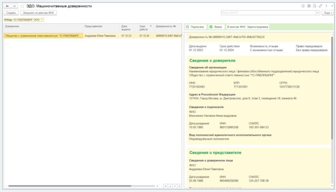Click the КПП value 771301001
This screenshot has width=336, height=192.
[241, 87]
